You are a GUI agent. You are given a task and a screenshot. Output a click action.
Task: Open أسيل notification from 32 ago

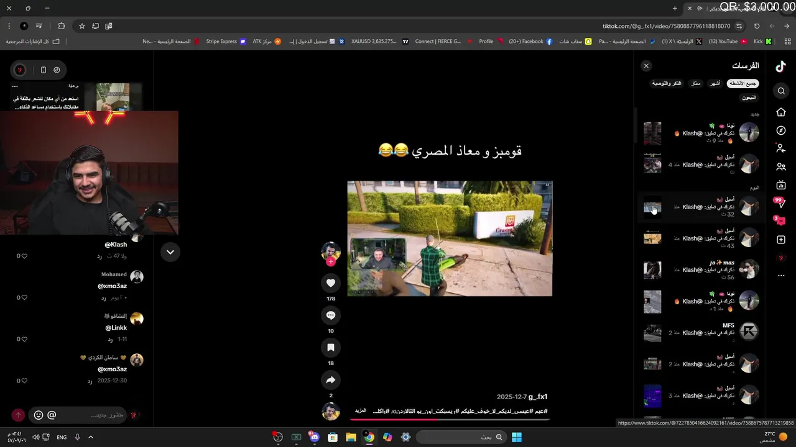701,207
